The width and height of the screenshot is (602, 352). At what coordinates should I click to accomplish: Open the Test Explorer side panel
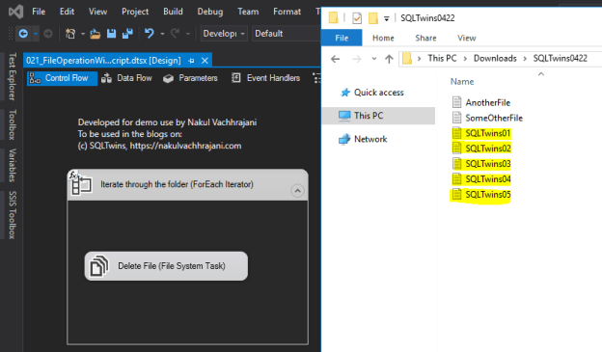click(13, 77)
